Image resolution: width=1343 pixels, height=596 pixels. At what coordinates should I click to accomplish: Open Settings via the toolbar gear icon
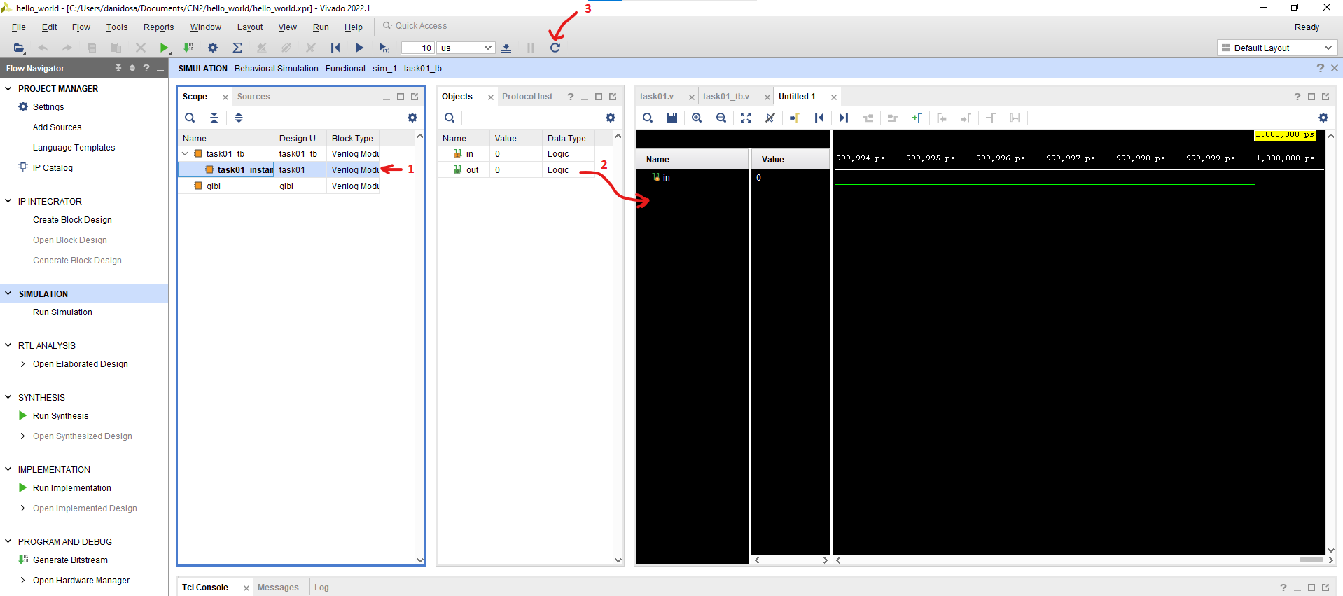213,48
